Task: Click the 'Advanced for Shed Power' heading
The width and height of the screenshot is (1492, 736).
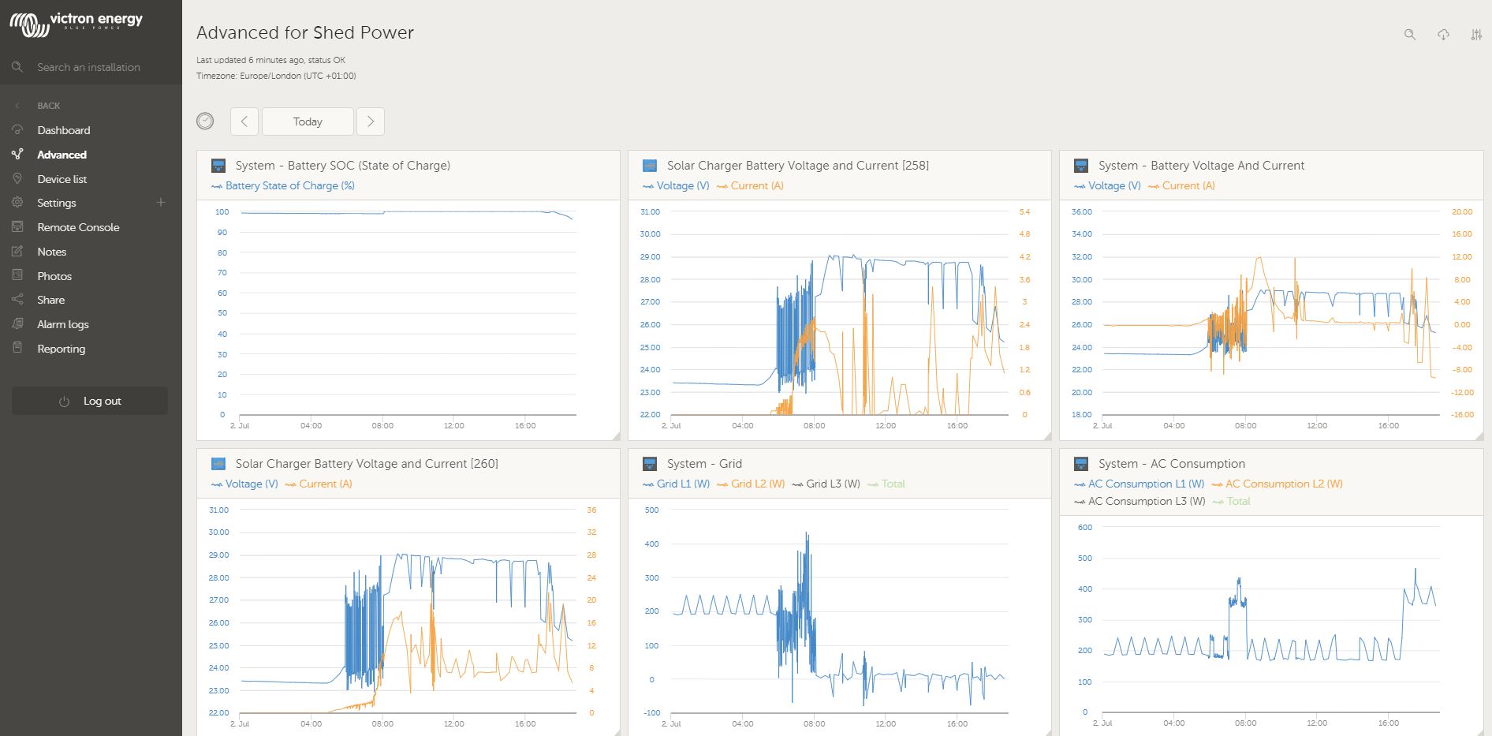Action: [305, 33]
